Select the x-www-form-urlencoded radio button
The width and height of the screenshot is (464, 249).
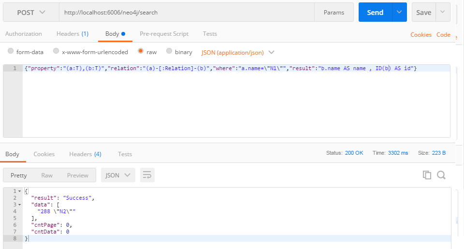[56, 51]
